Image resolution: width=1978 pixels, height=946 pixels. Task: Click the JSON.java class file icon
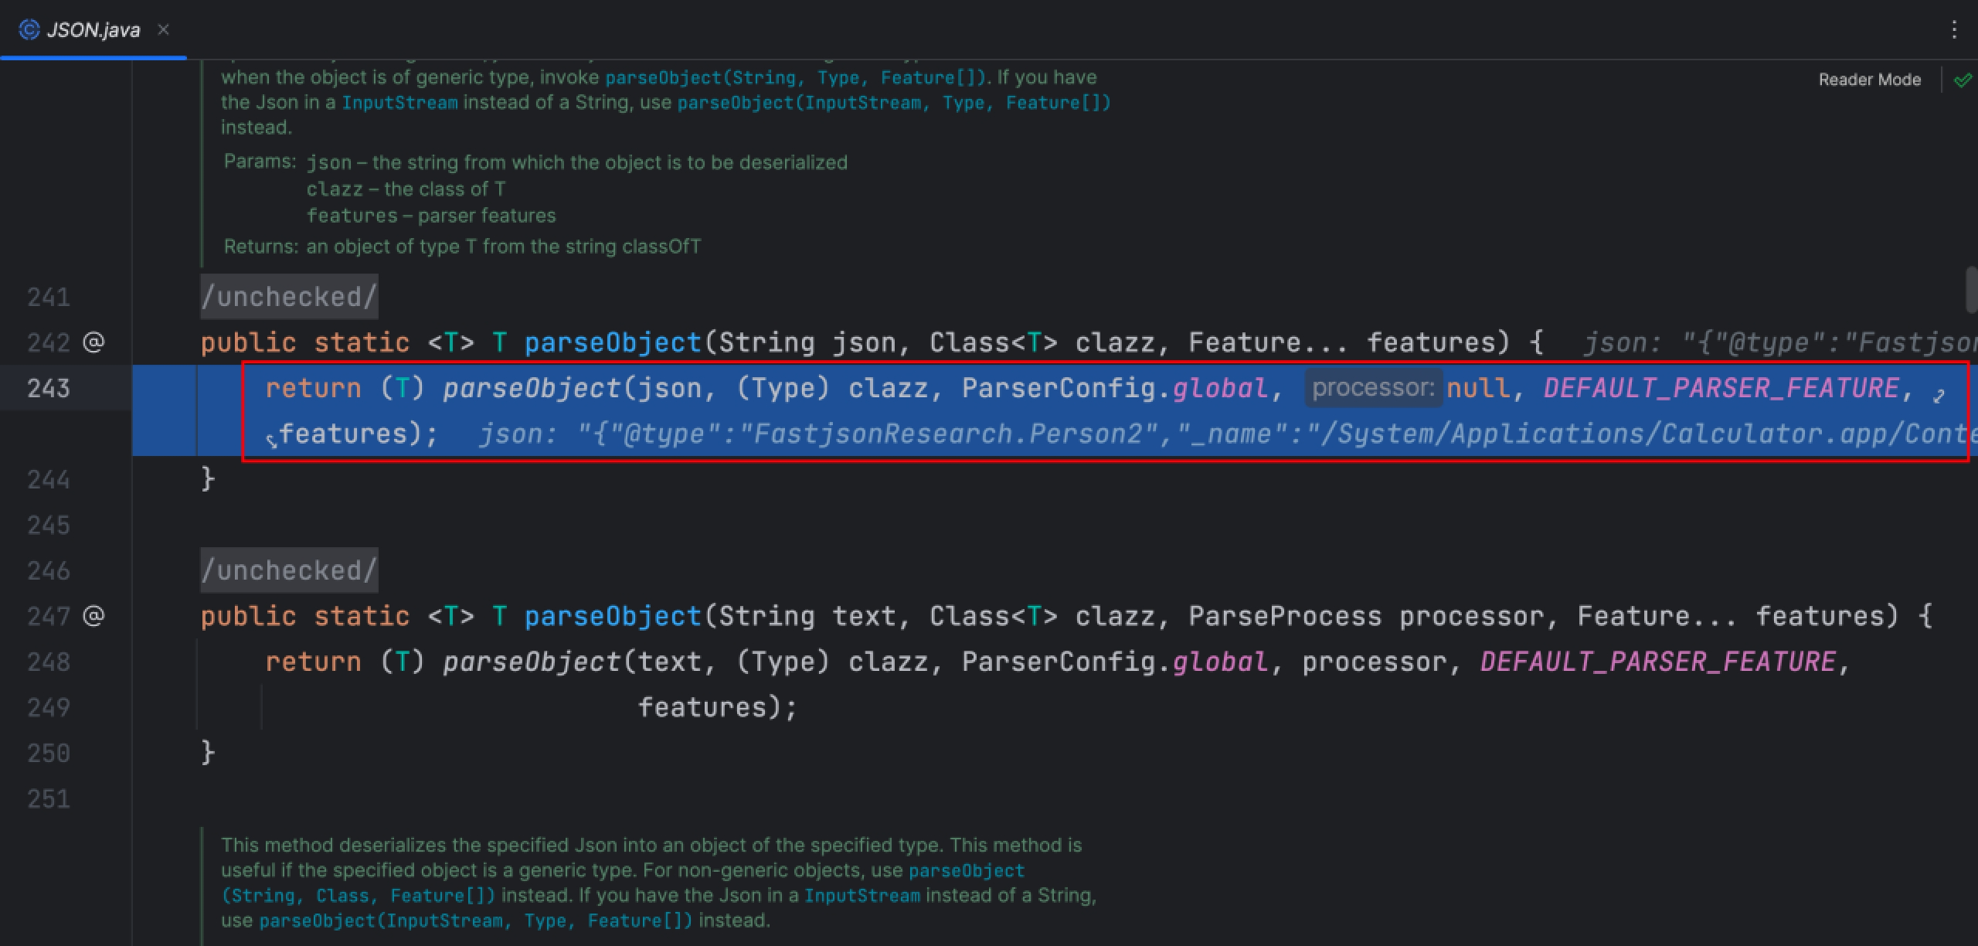click(29, 29)
